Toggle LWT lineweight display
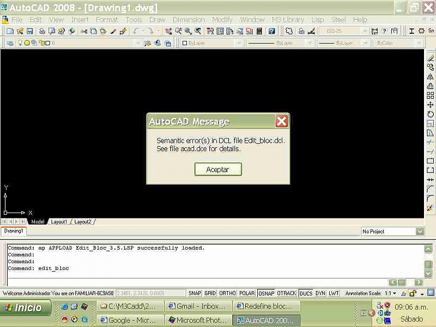The width and height of the screenshot is (436, 327). tap(334, 293)
